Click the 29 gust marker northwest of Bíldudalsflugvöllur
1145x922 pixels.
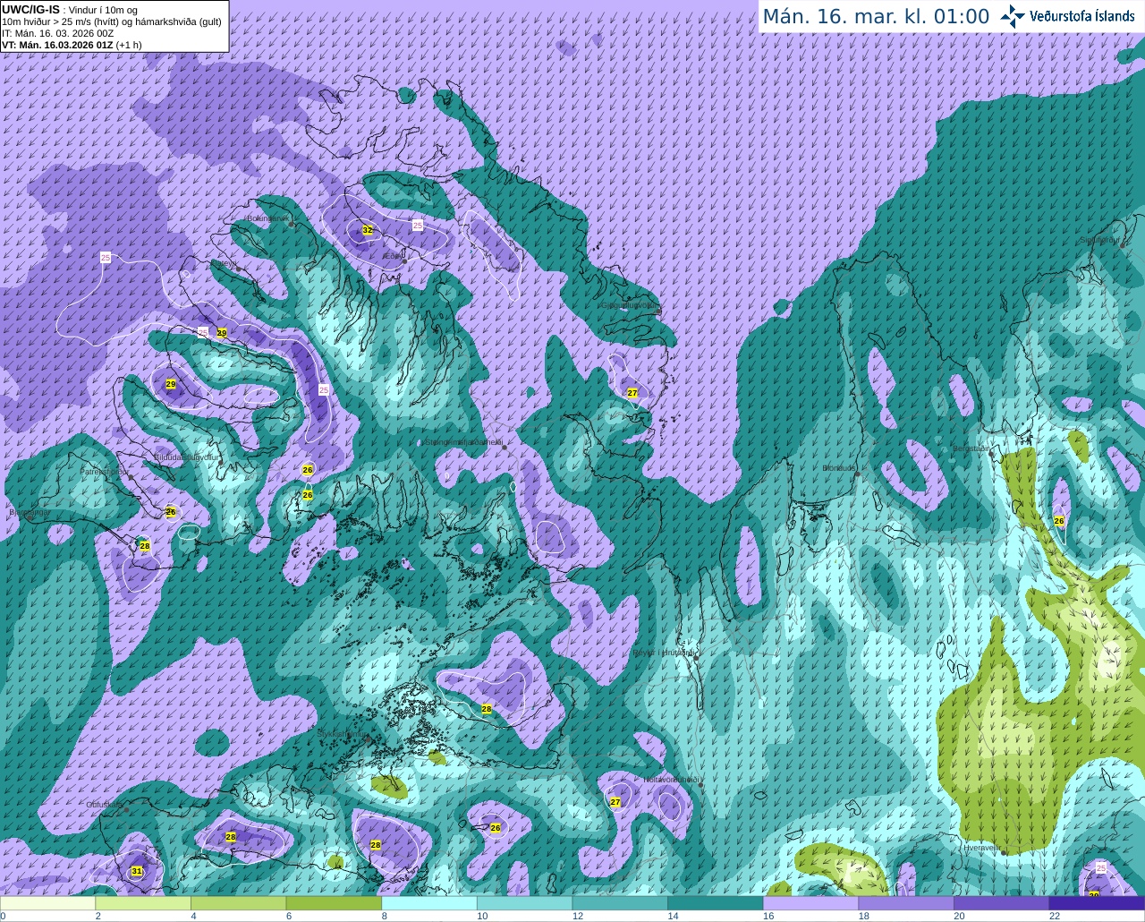point(171,384)
